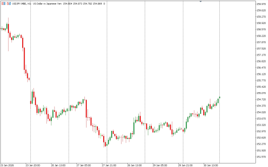268x167 pixels.
Task: Click the 158.570 price level
Action: pyautogui.click(x=261, y=29)
